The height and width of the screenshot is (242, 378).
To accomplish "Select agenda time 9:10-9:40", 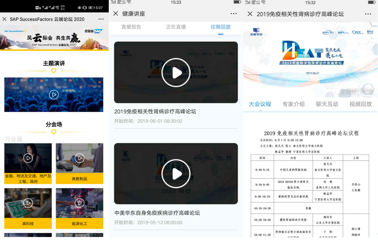I will [x=262, y=185].
